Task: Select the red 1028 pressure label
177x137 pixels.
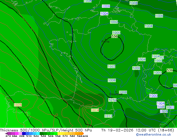Action: [x=18, y=105]
